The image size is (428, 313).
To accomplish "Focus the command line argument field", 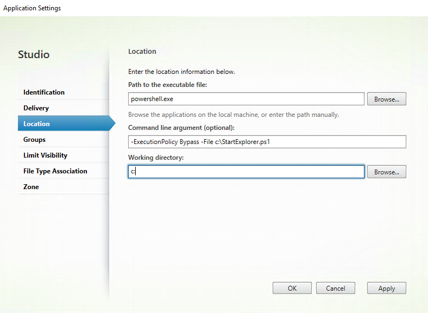I will 267,142.
